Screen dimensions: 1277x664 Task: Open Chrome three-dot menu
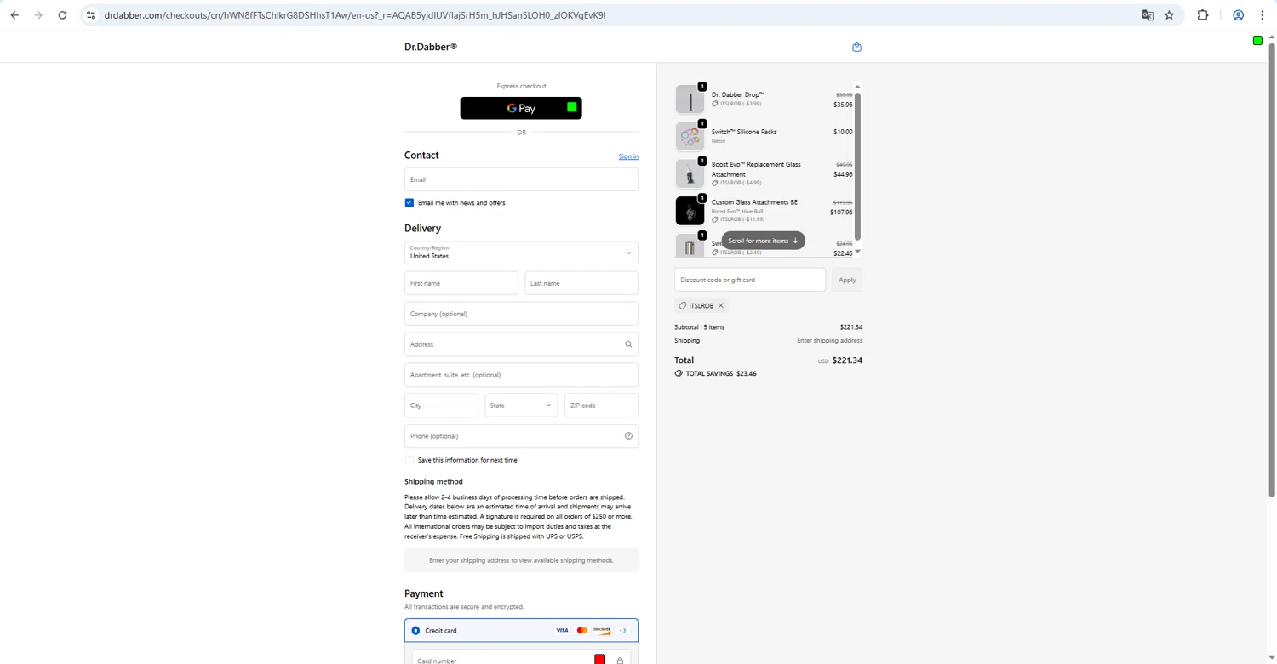pos(1263,15)
